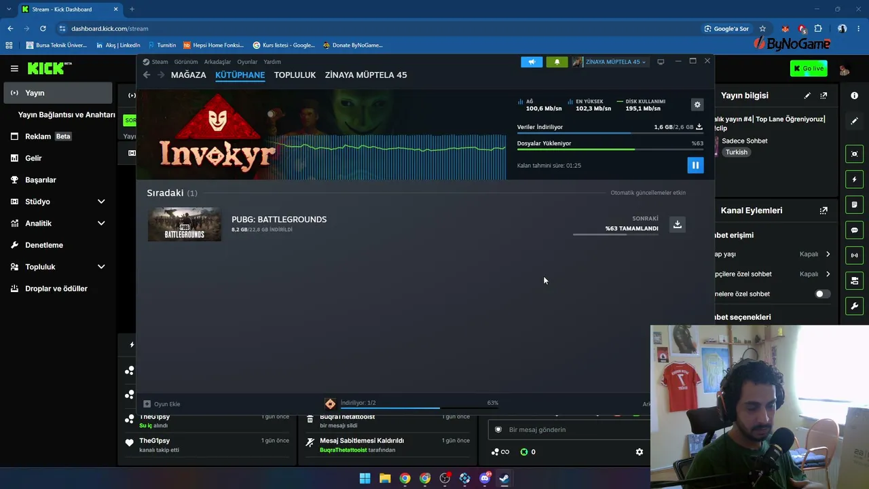This screenshot has width=869, height=489.
Task: Click the Google'a Sor button
Action: point(726,29)
